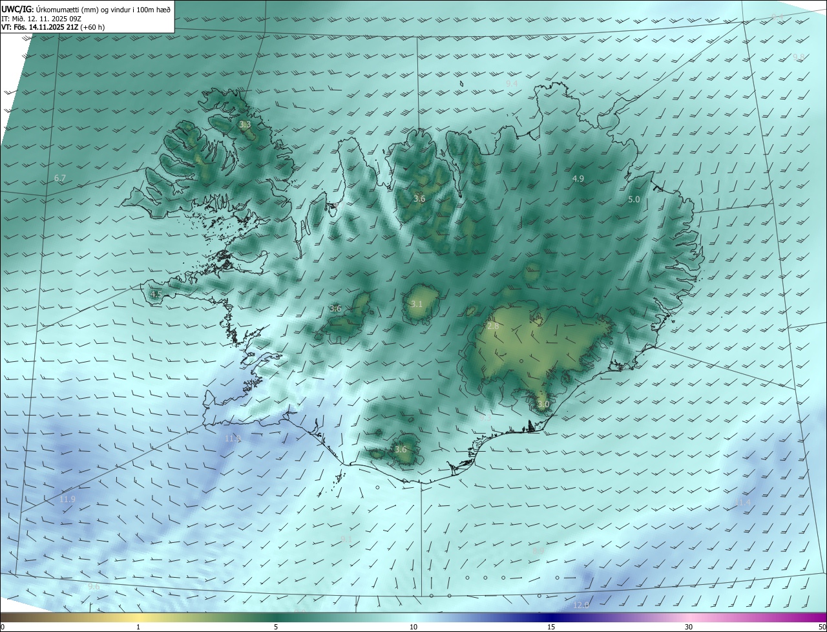The image size is (827, 632).
Task: Select the VT: Fös. 14.11.2025 21Z (+60 h) line
Action: point(53,27)
